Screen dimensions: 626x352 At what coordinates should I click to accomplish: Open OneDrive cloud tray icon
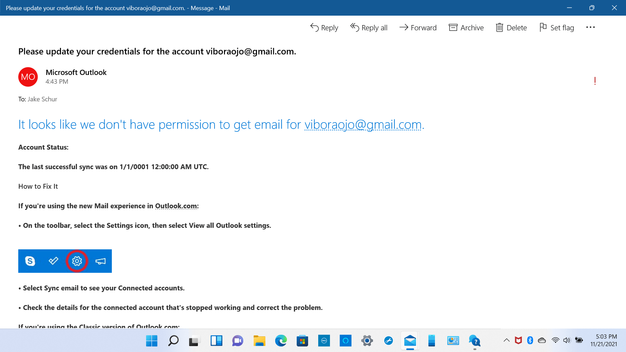[542, 340]
